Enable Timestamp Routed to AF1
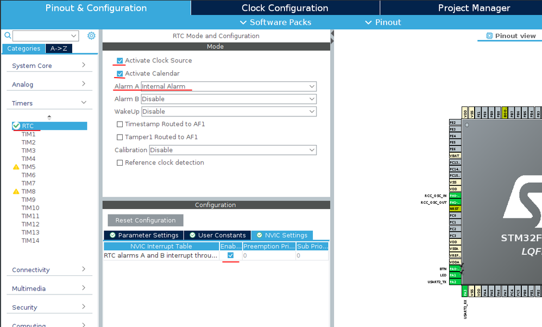This screenshot has height=327, width=542. tap(120, 124)
